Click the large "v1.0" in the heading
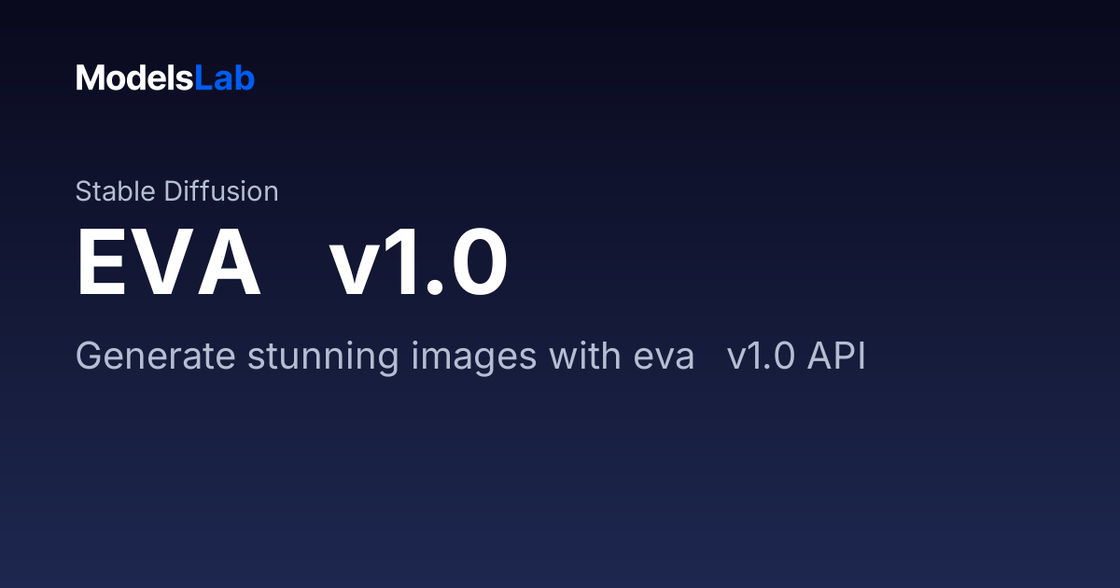This screenshot has height=588, width=1120. coord(418,264)
